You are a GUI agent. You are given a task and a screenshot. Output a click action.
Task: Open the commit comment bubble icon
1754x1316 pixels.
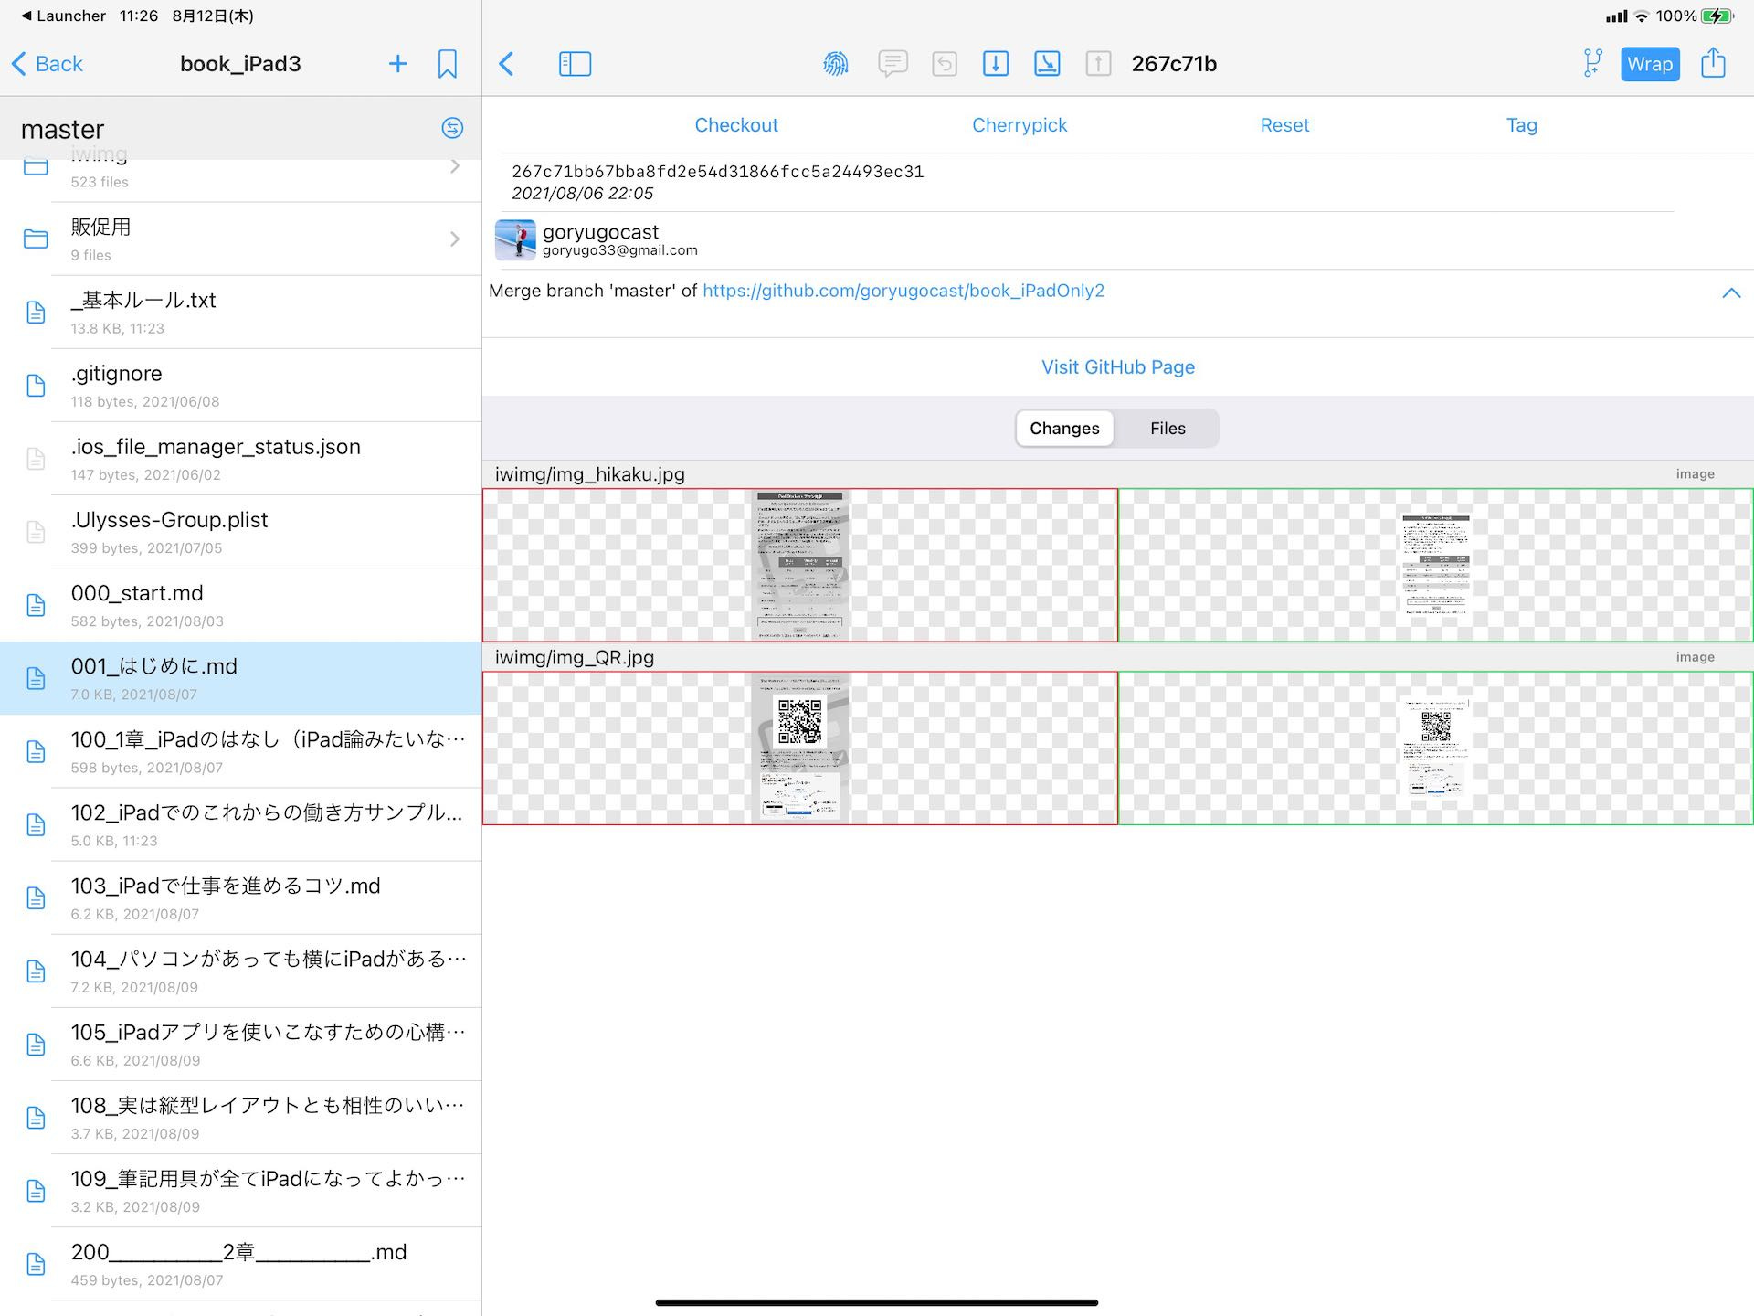pyautogui.click(x=893, y=64)
